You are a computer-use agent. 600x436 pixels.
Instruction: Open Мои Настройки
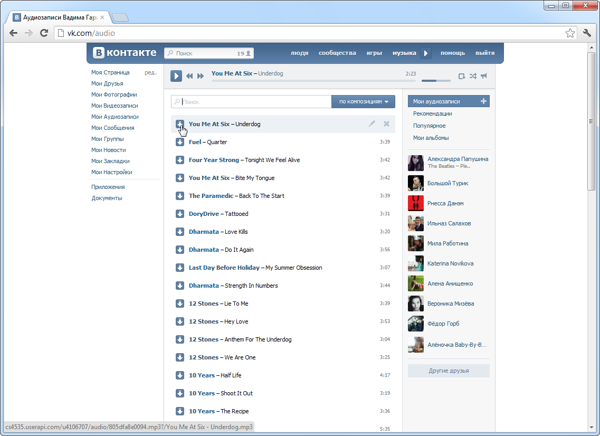click(x=112, y=172)
